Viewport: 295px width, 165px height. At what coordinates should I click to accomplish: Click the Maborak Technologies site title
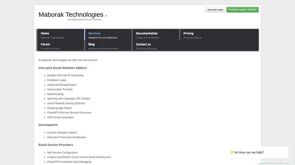[71, 15]
